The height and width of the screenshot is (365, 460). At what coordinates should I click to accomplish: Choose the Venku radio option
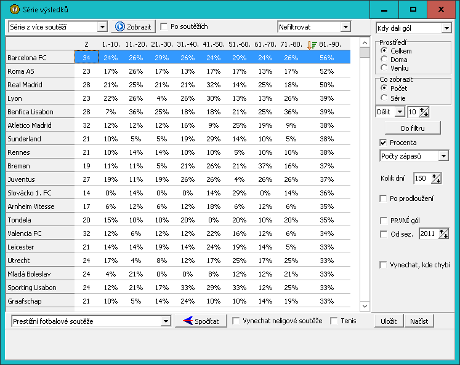point(384,68)
